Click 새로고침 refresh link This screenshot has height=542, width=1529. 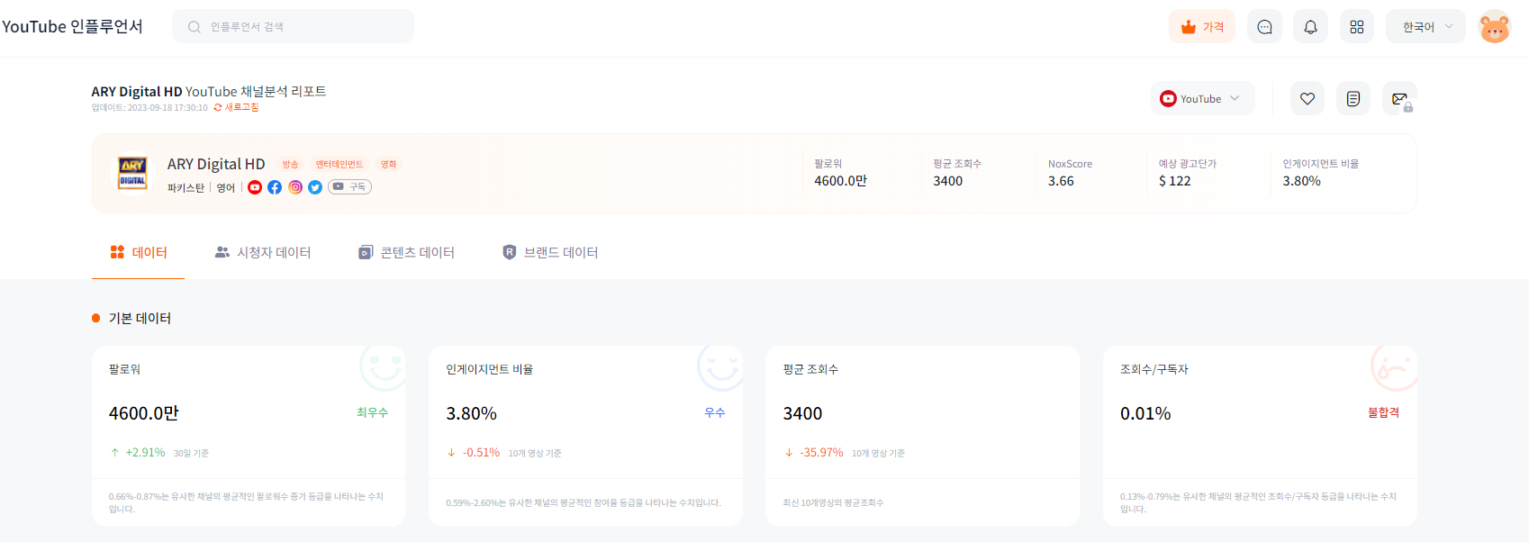(236, 107)
